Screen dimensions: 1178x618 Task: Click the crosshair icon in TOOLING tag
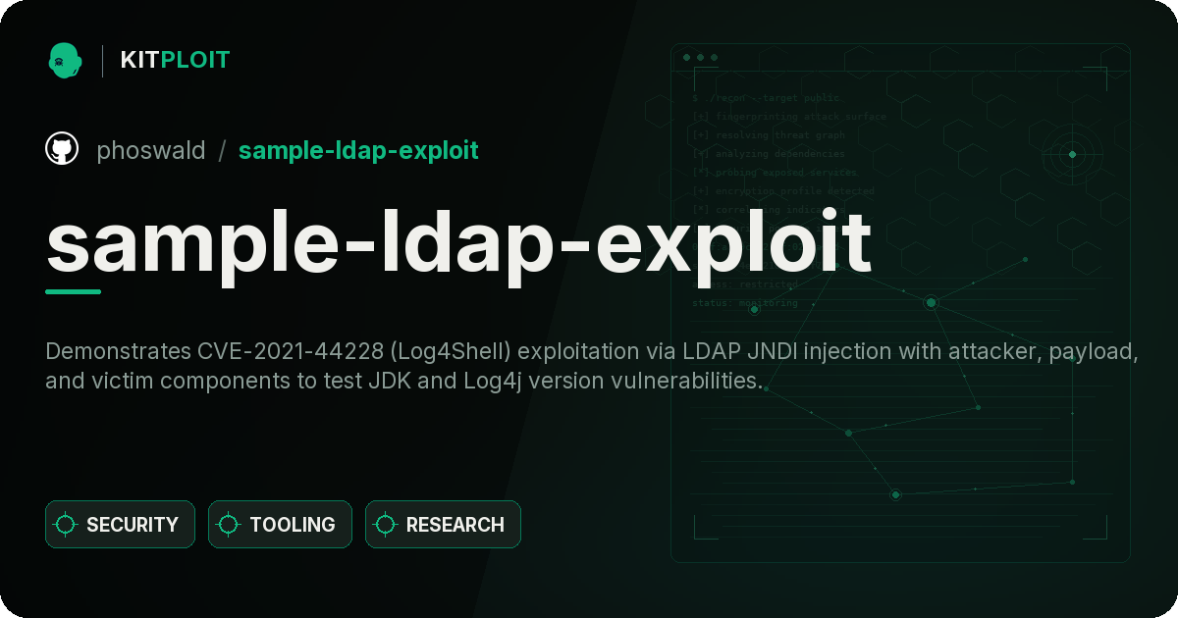(229, 525)
